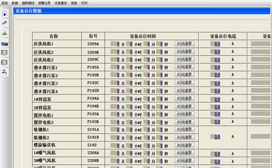Select the current value for 潜水排污泵4
Screen dimensions: 272x168
215,91
